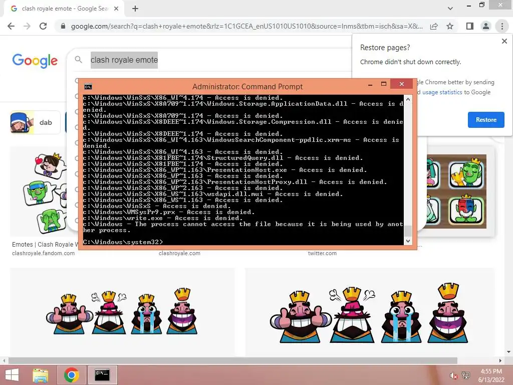The height and width of the screenshot is (385, 513).
Task: Click the 'WMSysPr9.prx - Access is denied' line
Action: 168,212
